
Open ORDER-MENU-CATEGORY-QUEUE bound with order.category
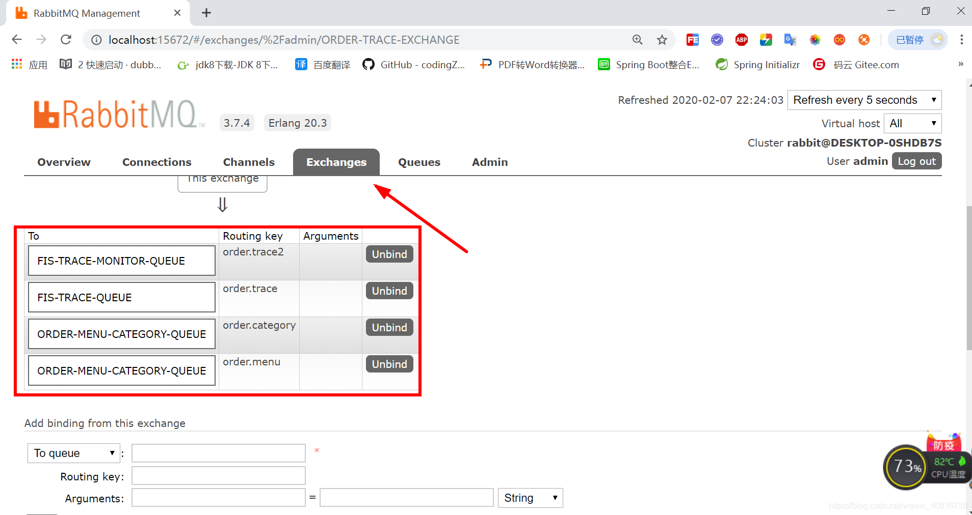tap(122, 334)
